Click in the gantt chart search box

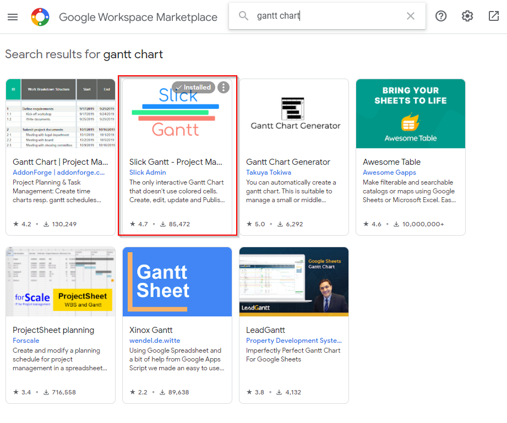pyautogui.click(x=330, y=16)
